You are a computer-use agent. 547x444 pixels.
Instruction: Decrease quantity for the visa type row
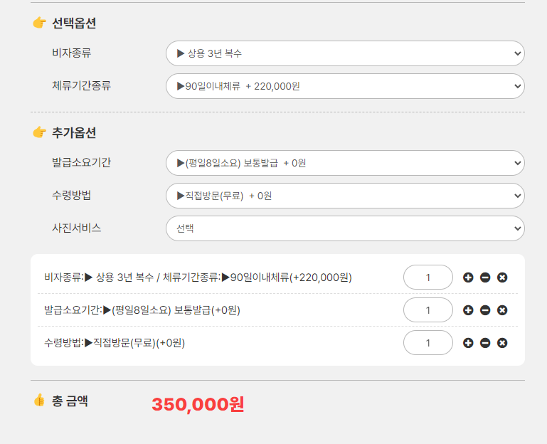pyautogui.click(x=485, y=277)
